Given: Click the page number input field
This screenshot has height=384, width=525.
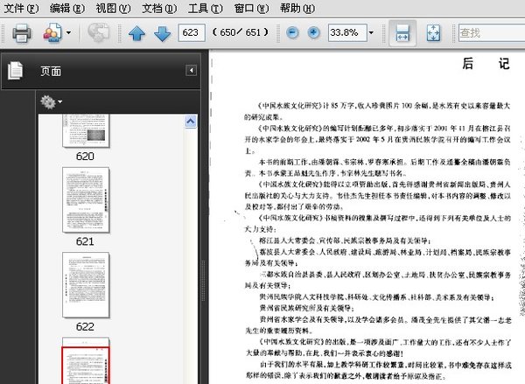Looking at the screenshot, I should (190, 33).
